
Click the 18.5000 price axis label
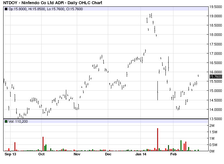[x=216, y=25]
